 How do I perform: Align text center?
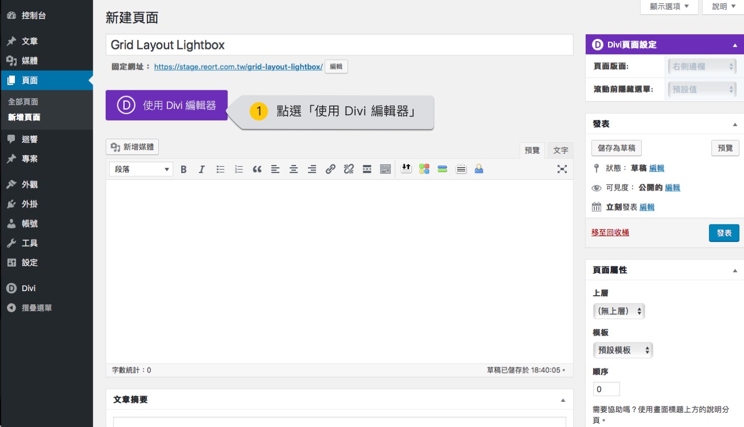(x=294, y=169)
